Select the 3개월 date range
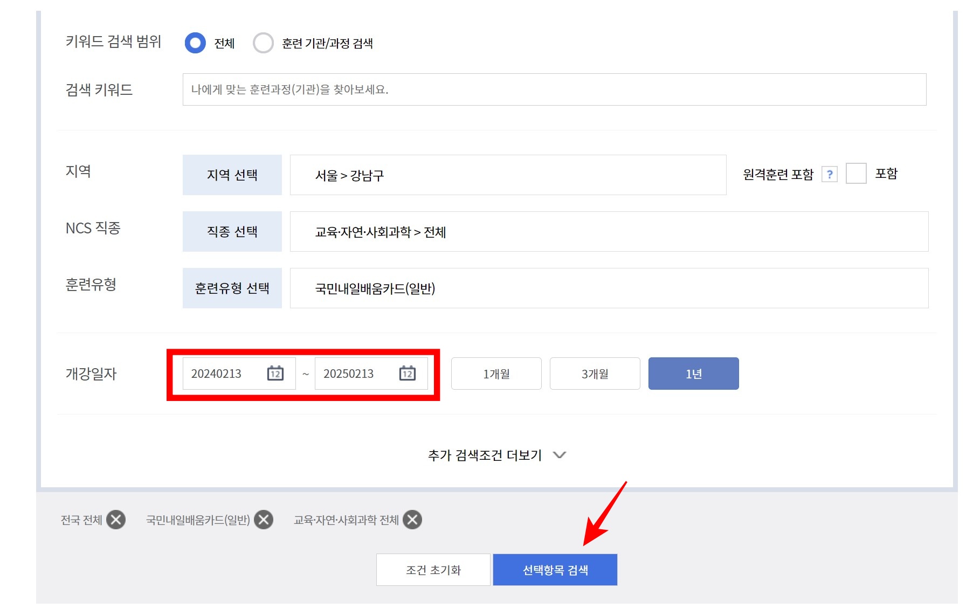The width and height of the screenshot is (980, 615). pyautogui.click(x=595, y=374)
